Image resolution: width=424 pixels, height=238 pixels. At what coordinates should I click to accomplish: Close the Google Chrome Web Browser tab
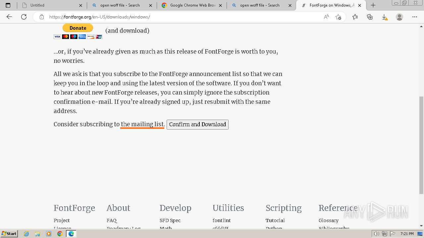coord(220,5)
